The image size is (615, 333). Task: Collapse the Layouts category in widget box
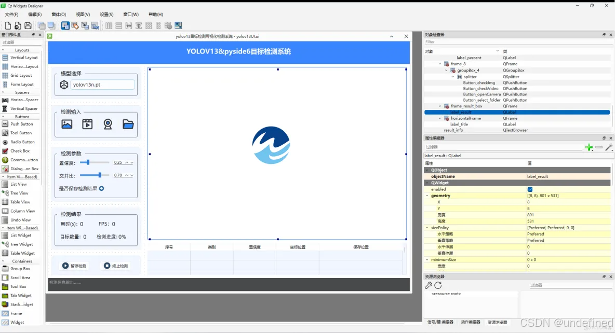(x=3, y=50)
